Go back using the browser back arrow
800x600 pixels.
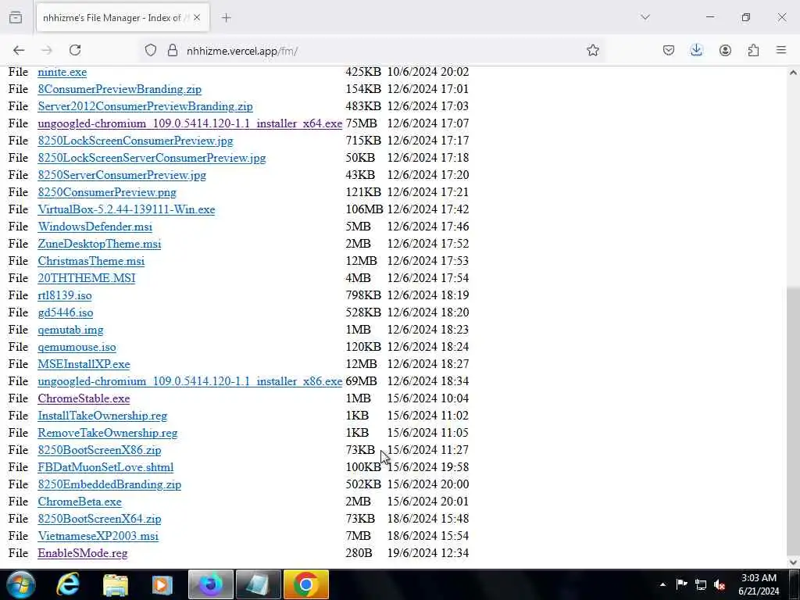(19, 50)
